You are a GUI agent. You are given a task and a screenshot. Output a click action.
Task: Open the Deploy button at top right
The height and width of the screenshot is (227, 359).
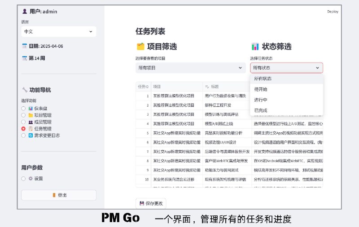coord(333,12)
